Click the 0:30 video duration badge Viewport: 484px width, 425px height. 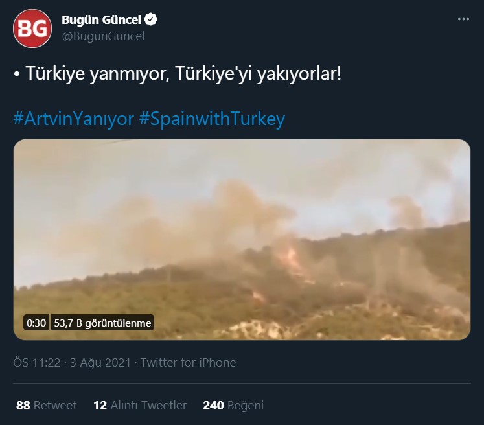pos(36,323)
